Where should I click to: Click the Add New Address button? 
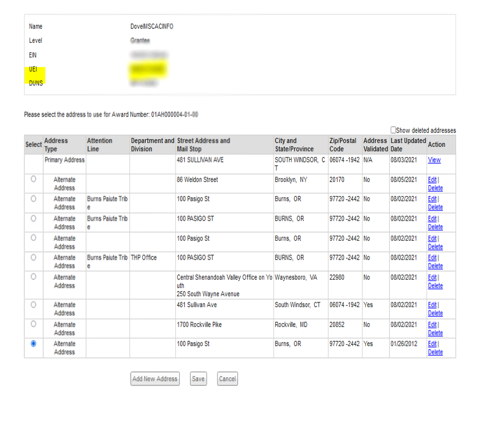point(155,379)
